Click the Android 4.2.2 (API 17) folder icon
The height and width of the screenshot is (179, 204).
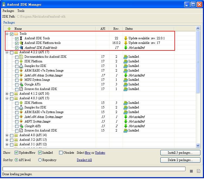click(16, 52)
